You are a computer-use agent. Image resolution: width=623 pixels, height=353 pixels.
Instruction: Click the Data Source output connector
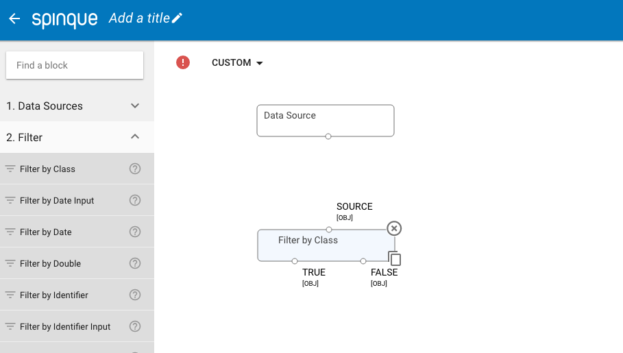click(328, 136)
